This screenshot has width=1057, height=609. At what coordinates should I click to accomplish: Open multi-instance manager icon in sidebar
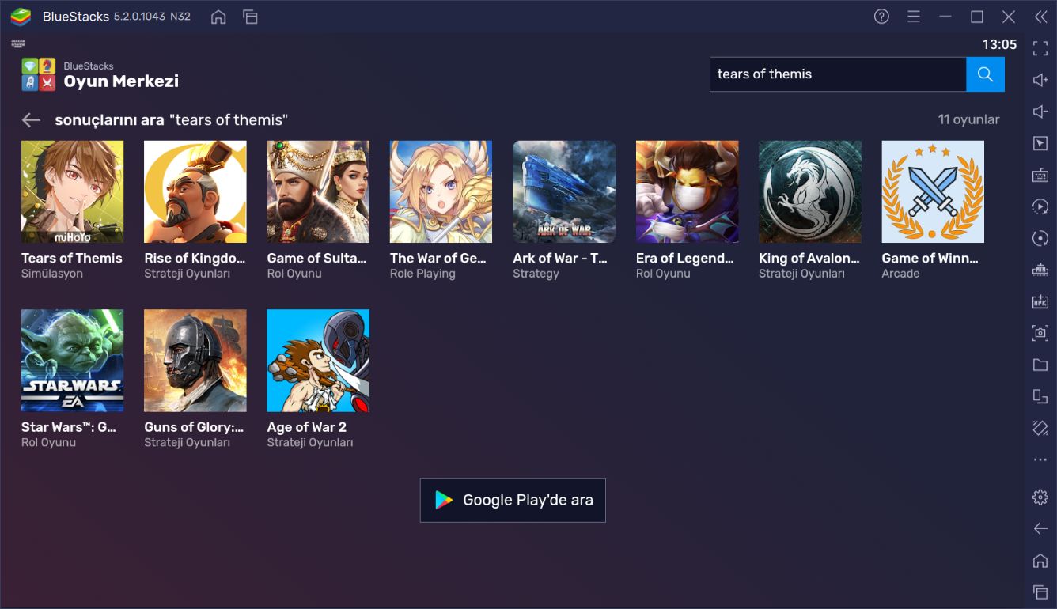click(x=1040, y=396)
